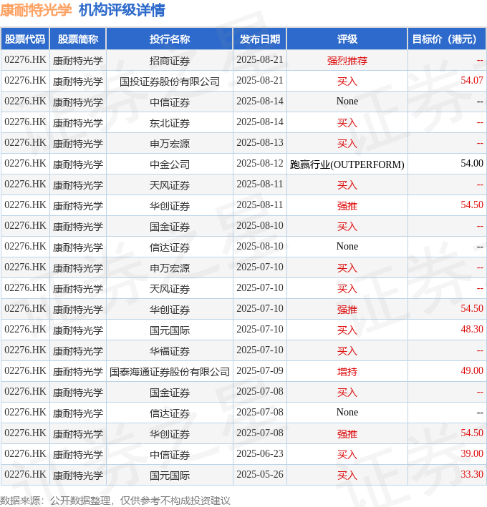Click the 48.30 target price

coord(472,329)
